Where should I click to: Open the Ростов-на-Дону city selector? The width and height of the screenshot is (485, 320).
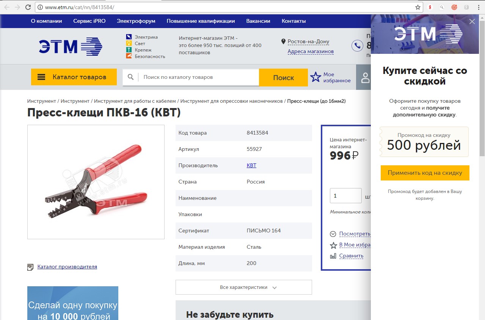click(308, 42)
